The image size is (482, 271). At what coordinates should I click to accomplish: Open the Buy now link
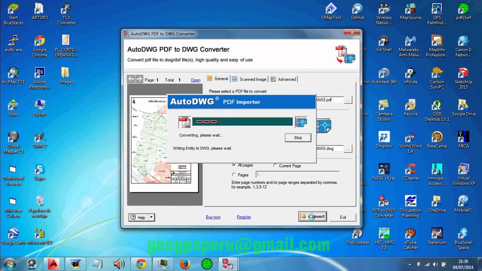coord(213,217)
